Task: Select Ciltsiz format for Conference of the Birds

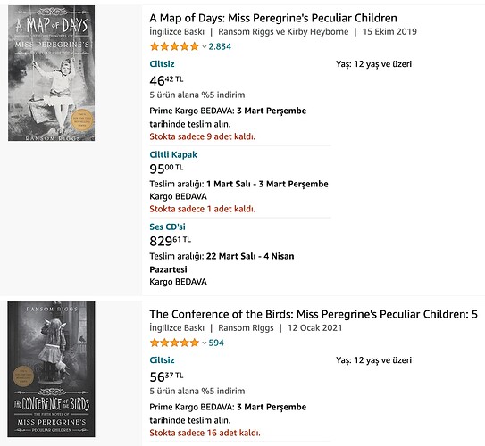Action: [x=162, y=360]
